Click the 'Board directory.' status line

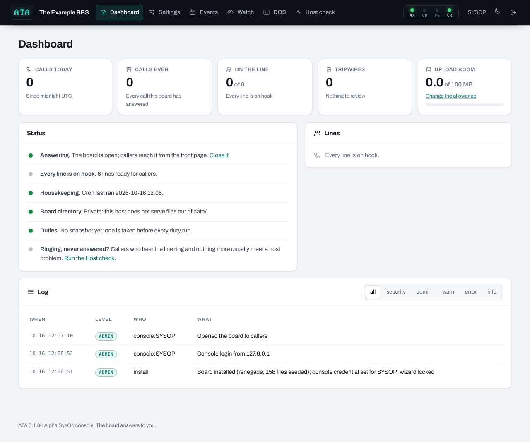[158, 212]
